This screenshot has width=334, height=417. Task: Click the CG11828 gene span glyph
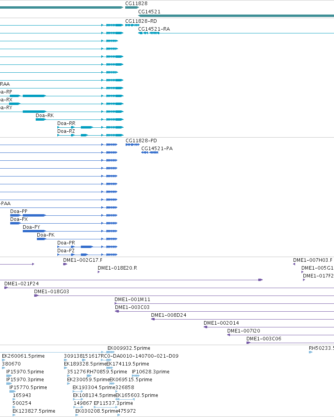pyautogui.click(x=132, y=7)
